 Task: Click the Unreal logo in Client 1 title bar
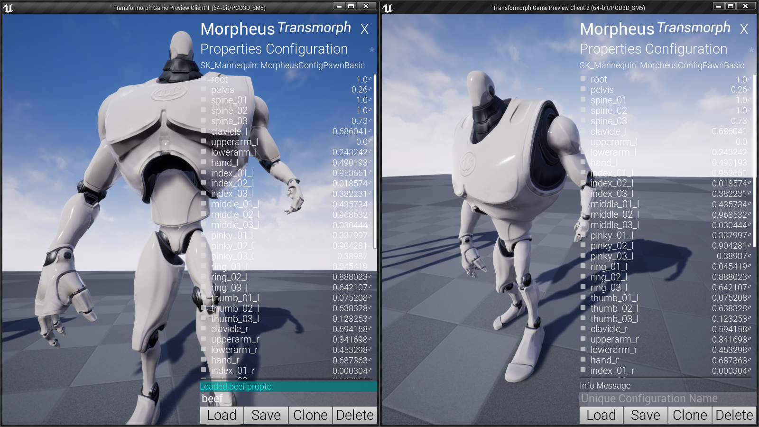pos(8,8)
